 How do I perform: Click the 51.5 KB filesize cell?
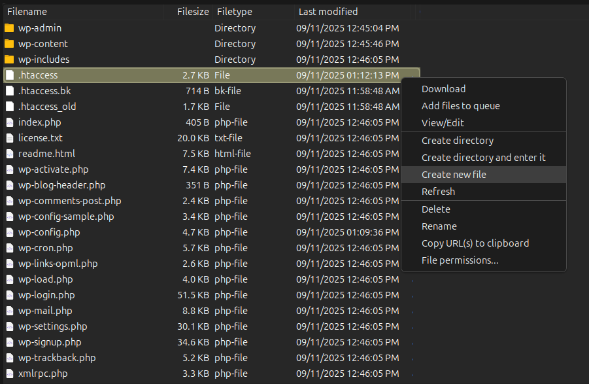coord(193,295)
